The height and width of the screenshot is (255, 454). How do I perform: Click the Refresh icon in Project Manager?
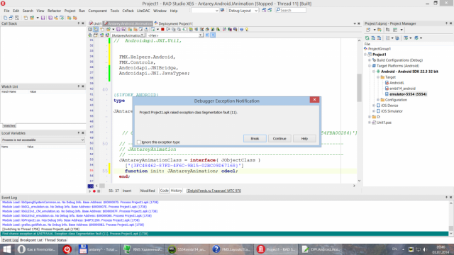coord(367,38)
